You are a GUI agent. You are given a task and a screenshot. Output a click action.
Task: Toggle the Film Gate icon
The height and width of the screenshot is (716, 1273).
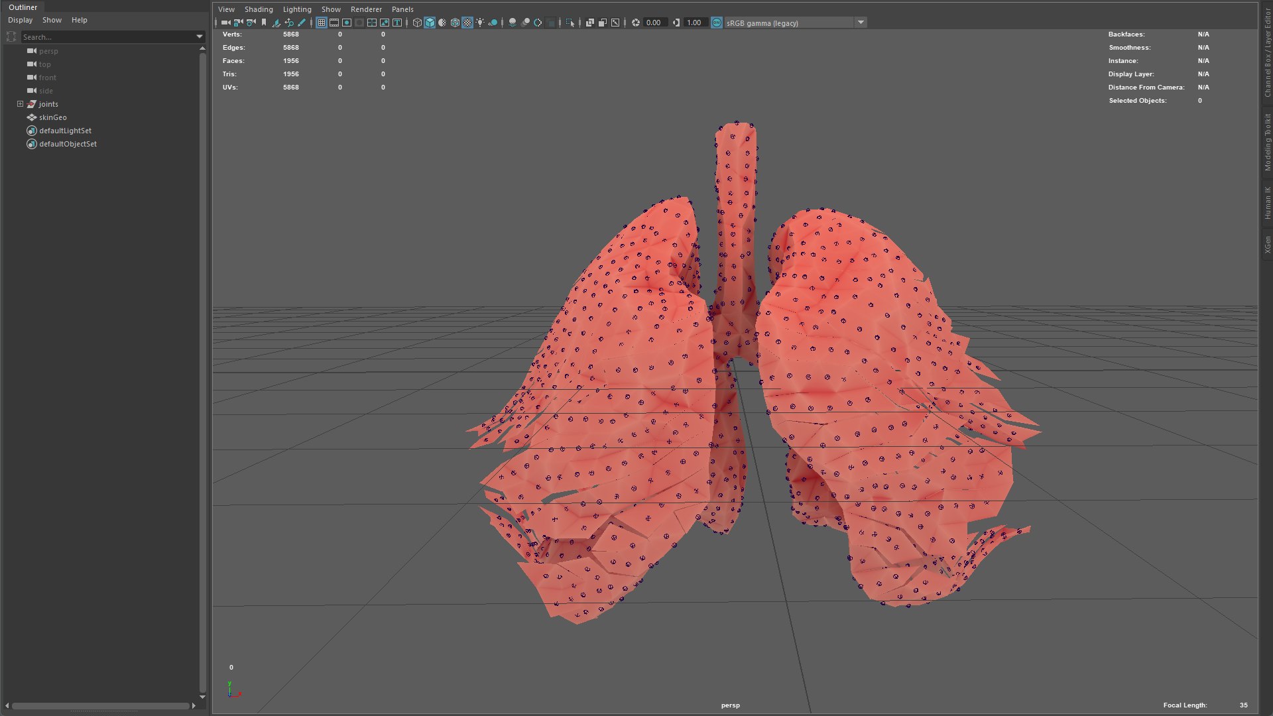pos(334,23)
